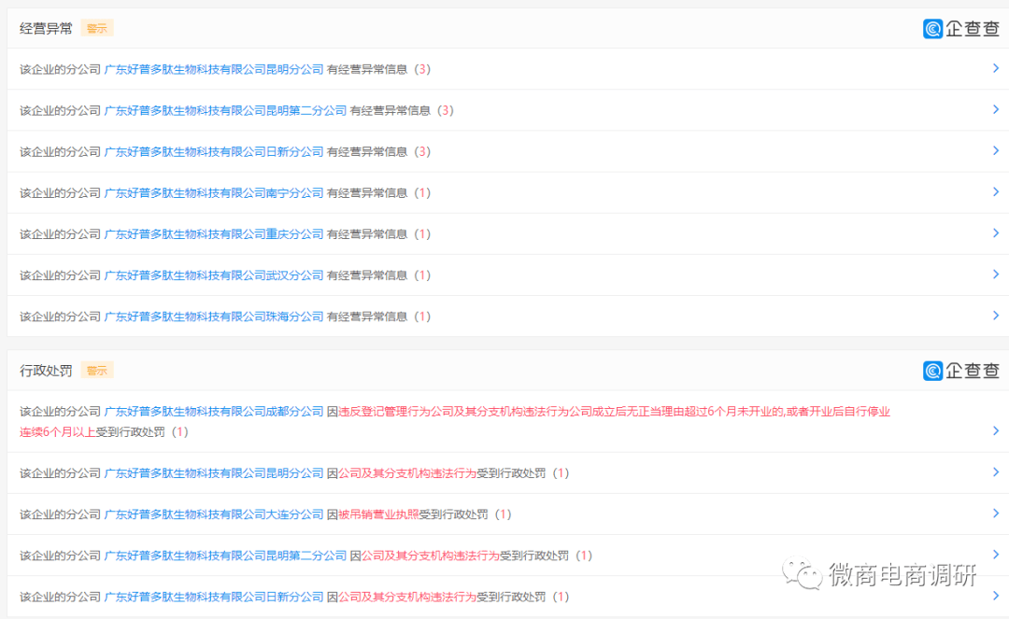Open the 成都分公司 company link
This screenshot has width=1009, height=619.
click(x=214, y=411)
